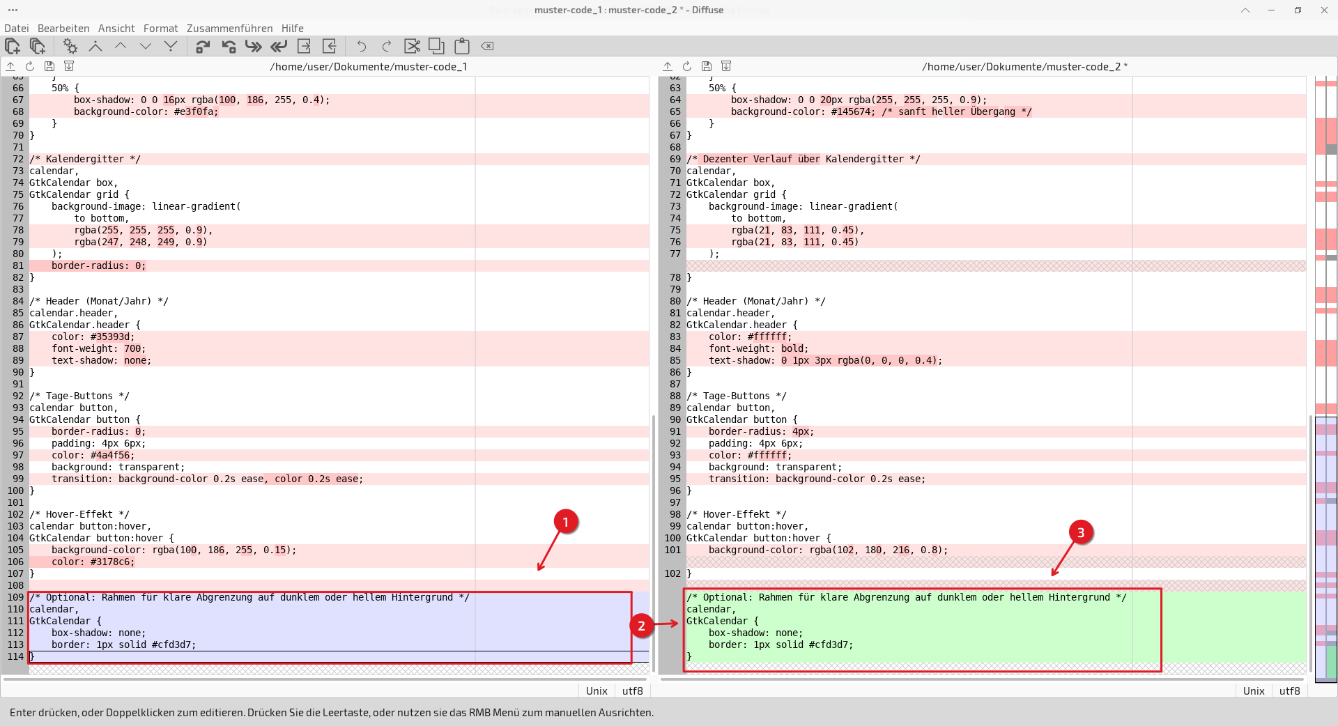Image resolution: width=1338 pixels, height=726 pixels.
Task: Click the Hilfe menu
Action: click(x=292, y=29)
